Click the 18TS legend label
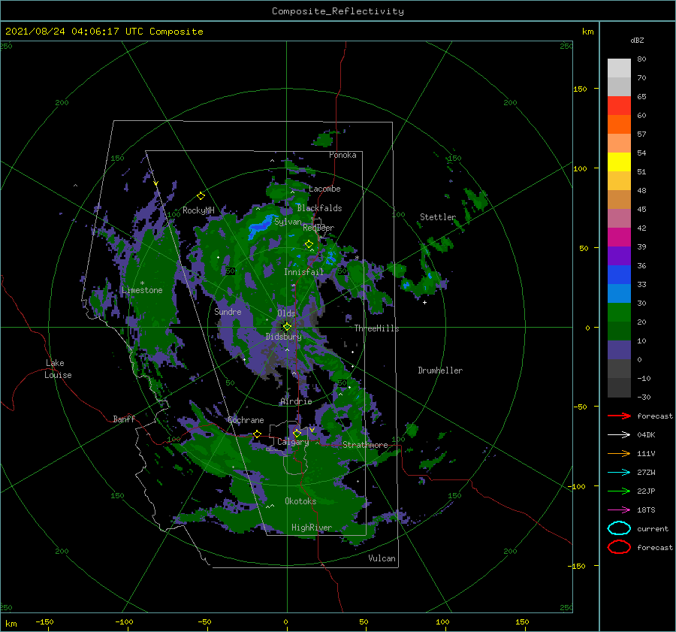The width and height of the screenshot is (676, 632). click(646, 510)
